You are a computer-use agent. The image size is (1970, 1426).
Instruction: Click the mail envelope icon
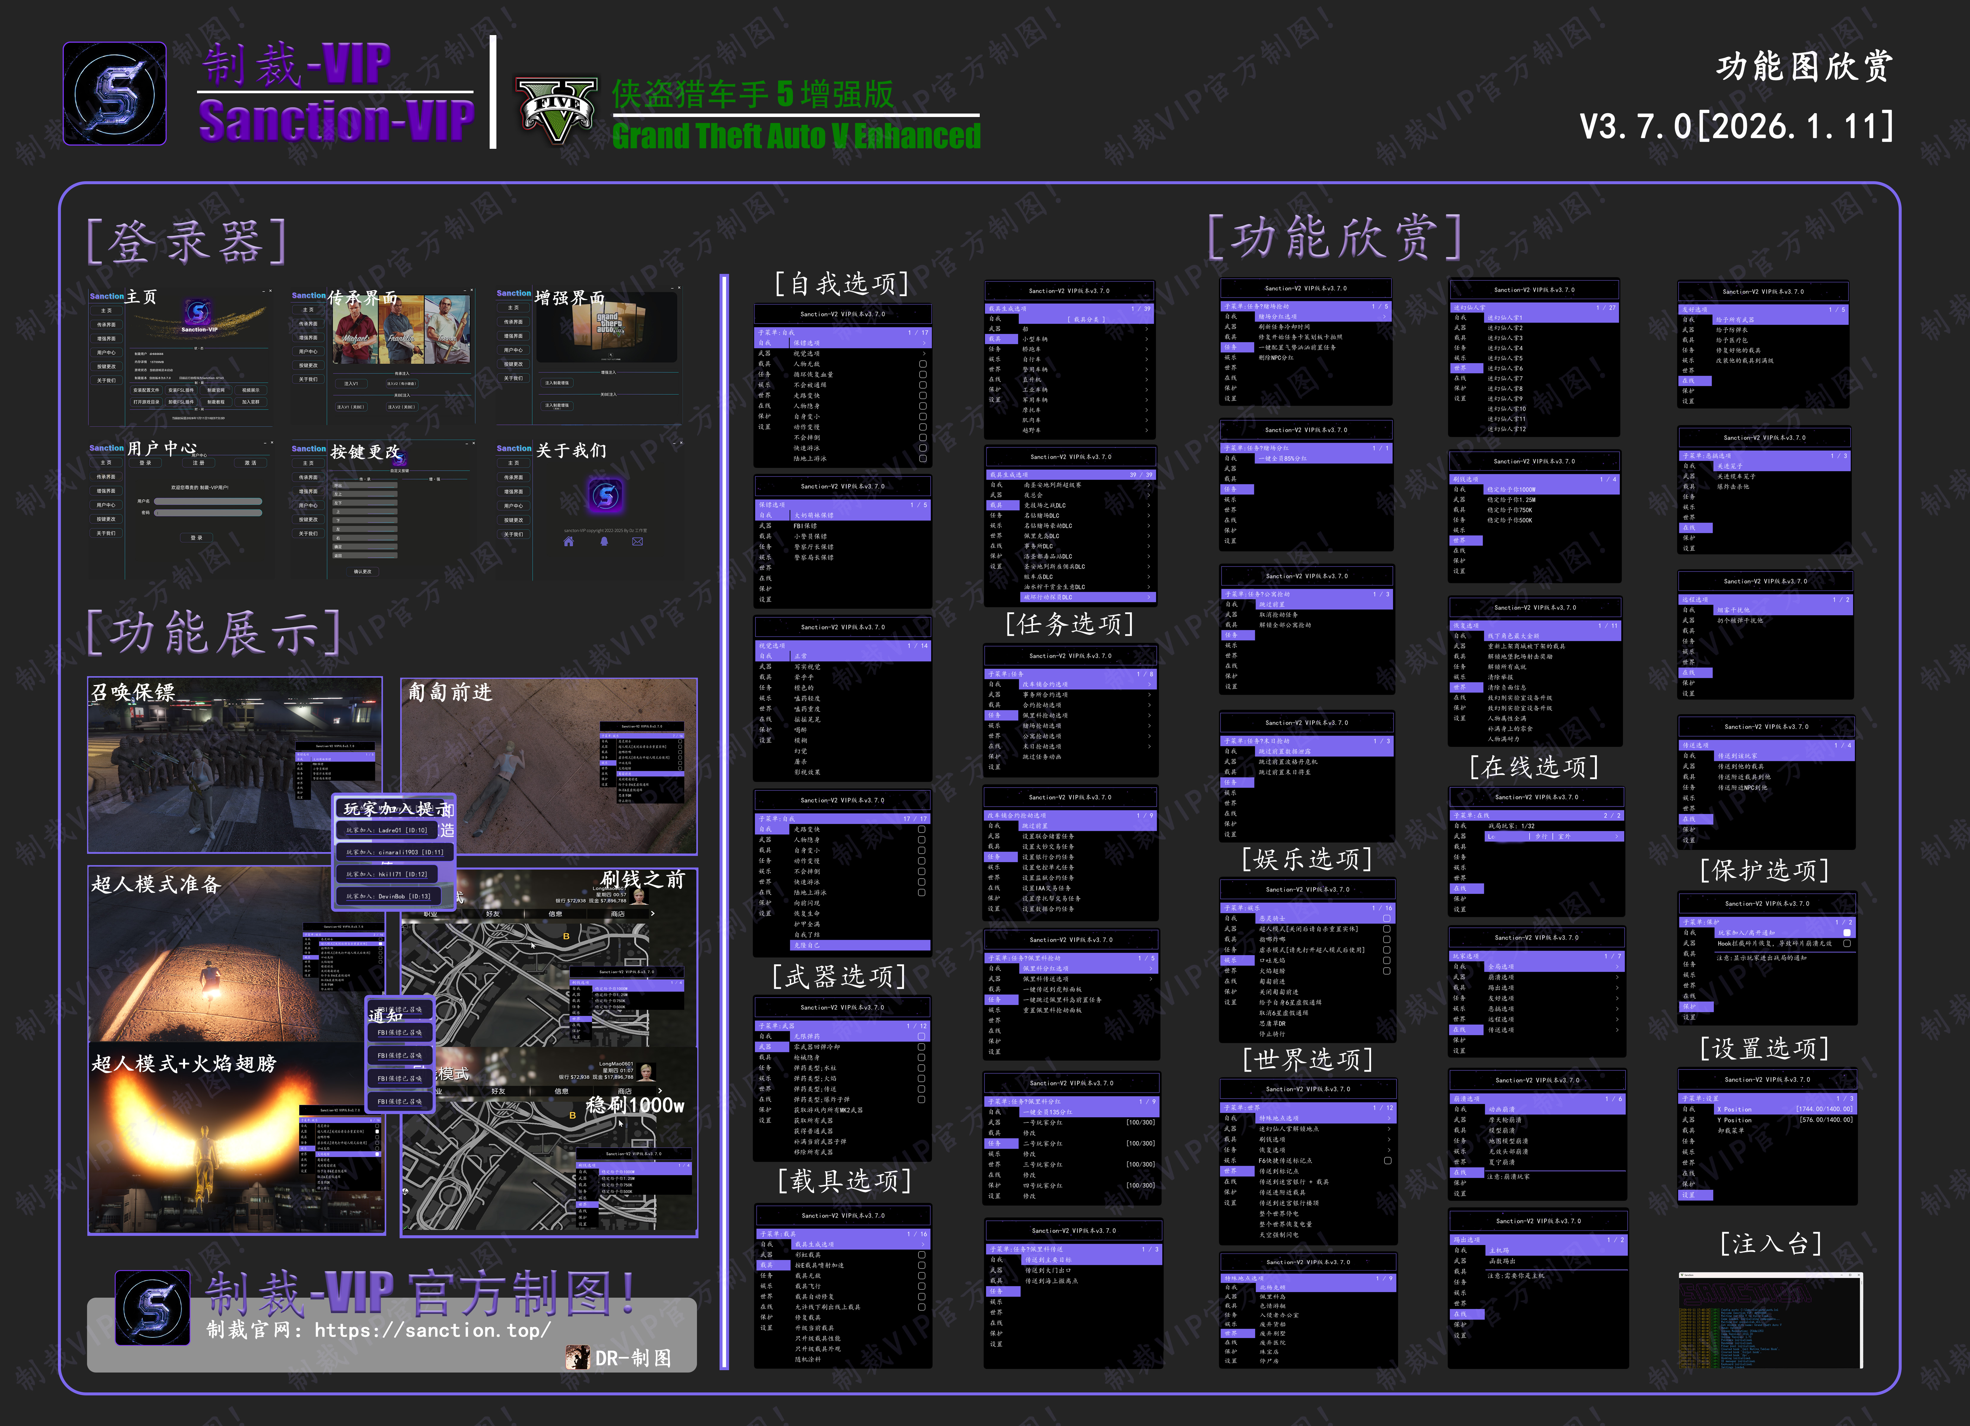[x=638, y=542]
